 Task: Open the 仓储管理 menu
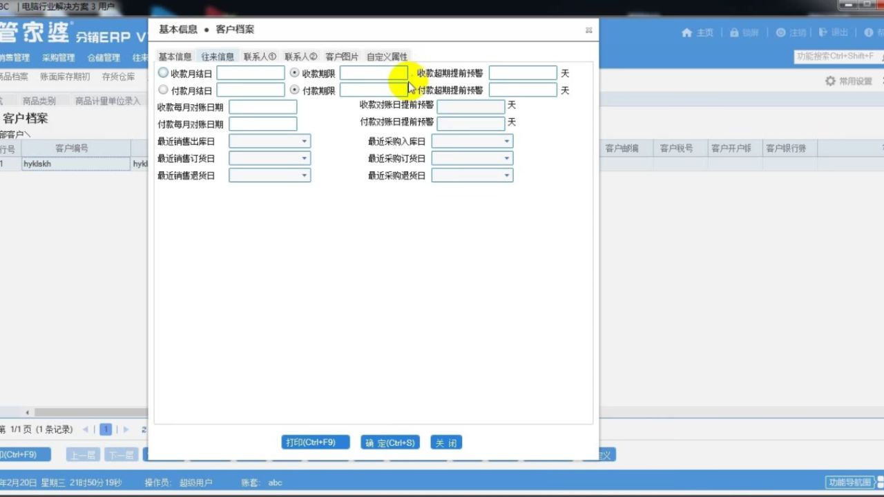(x=104, y=57)
